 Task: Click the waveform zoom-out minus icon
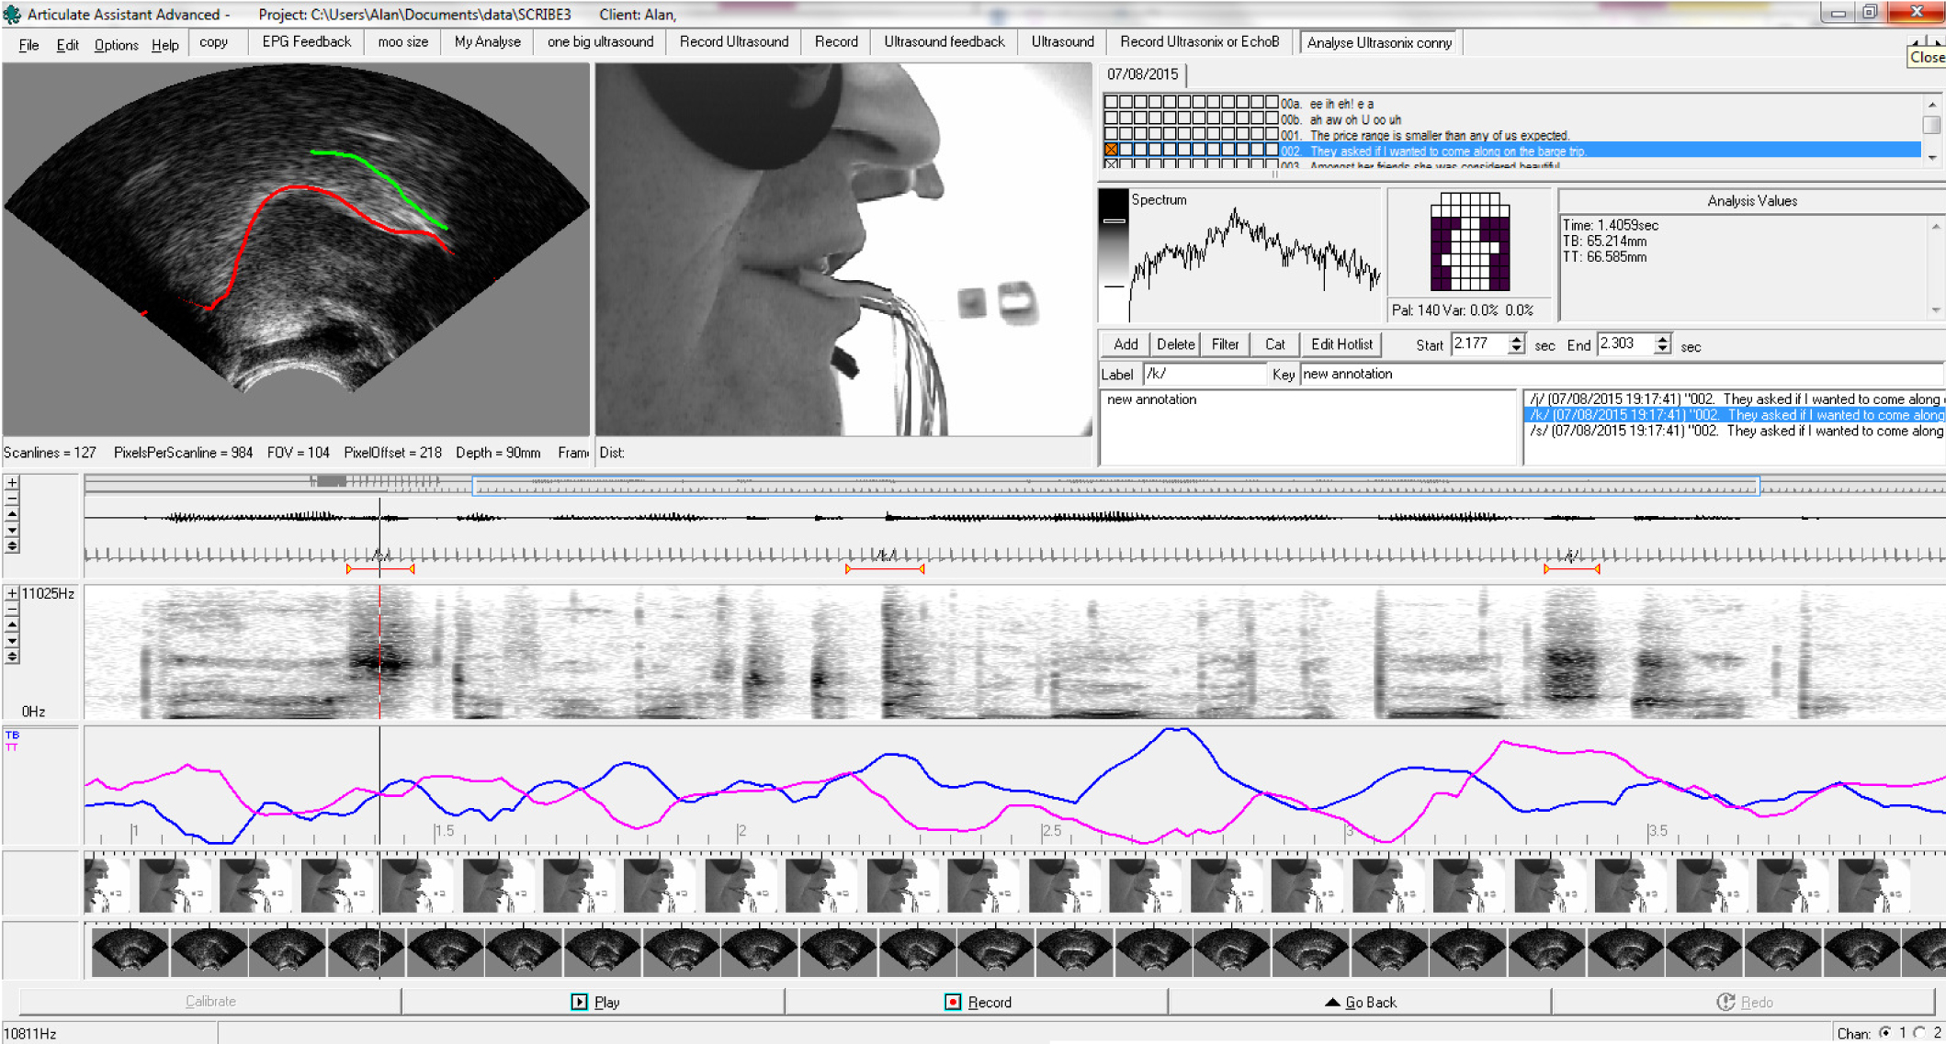pyautogui.click(x=12, y=498)
